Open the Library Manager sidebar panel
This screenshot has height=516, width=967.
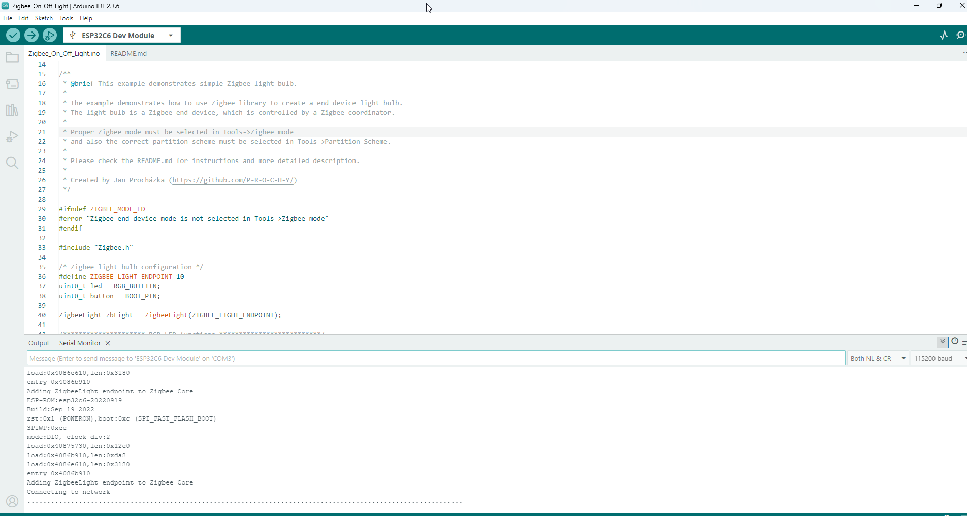point(12,110)
